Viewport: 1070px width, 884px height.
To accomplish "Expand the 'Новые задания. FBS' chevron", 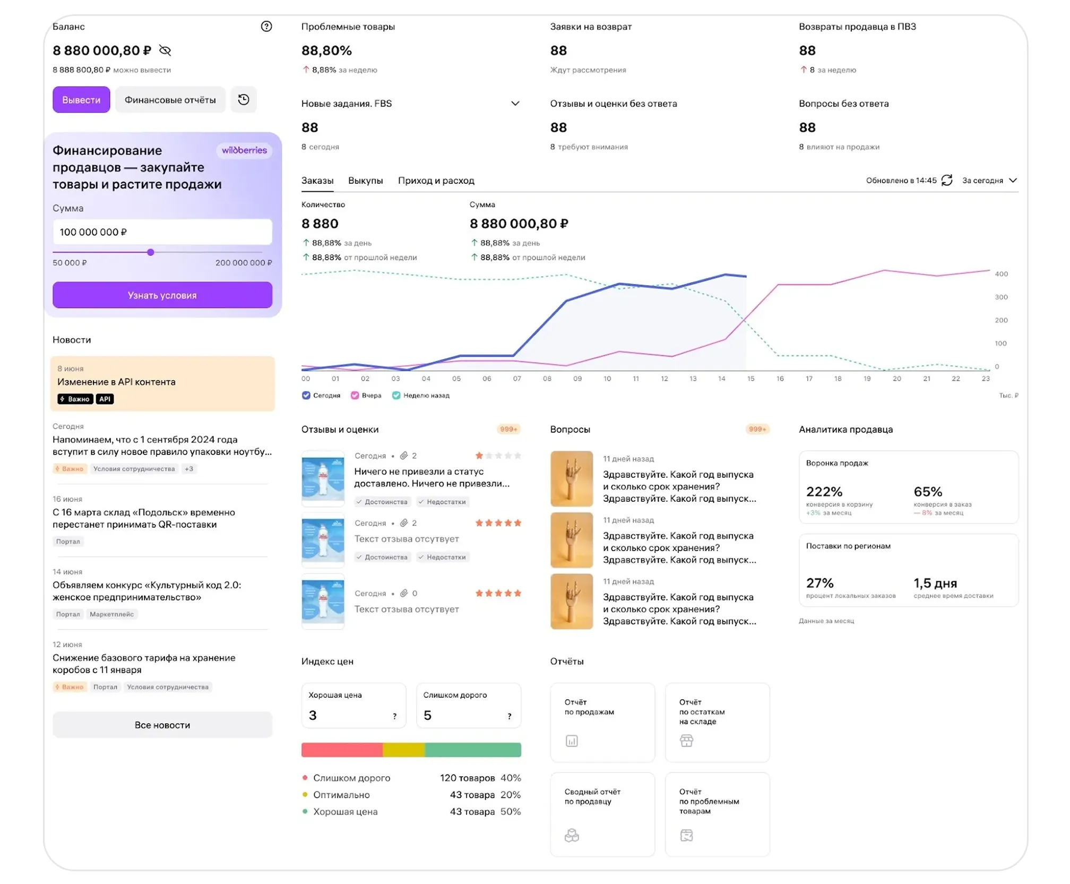I will pos(515,104).
